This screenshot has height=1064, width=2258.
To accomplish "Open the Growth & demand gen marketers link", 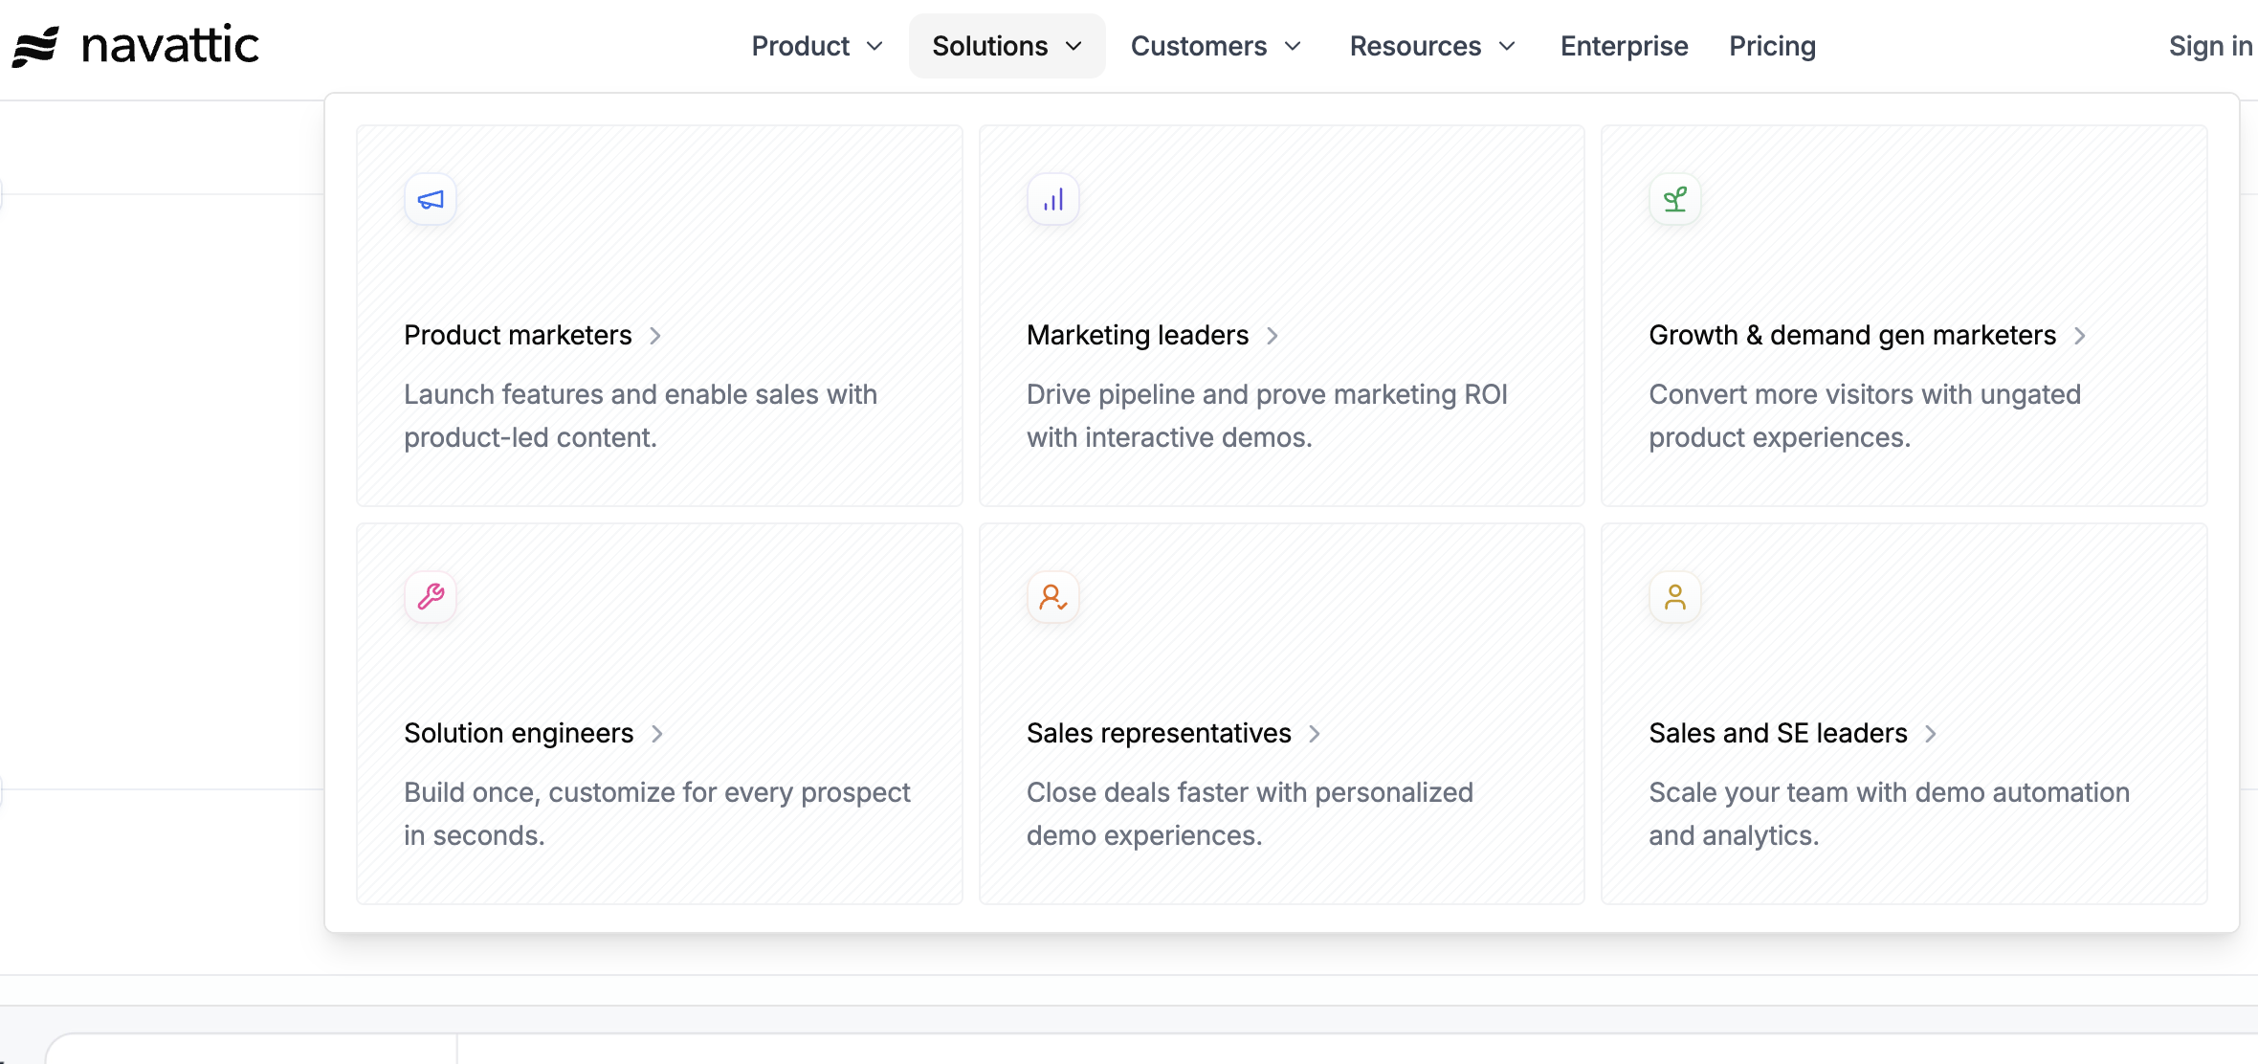I will tap(1852, 336).
